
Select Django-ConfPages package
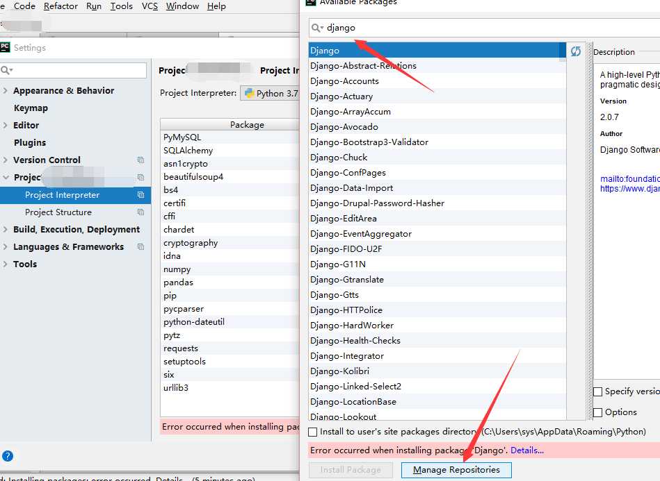tap(437, 173)
